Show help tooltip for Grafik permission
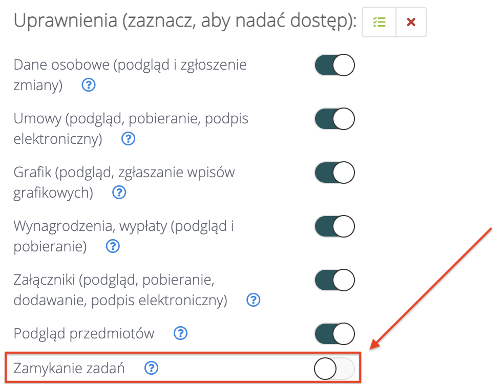The height and width of the screenshot is (384, 504). pos(119,193)
